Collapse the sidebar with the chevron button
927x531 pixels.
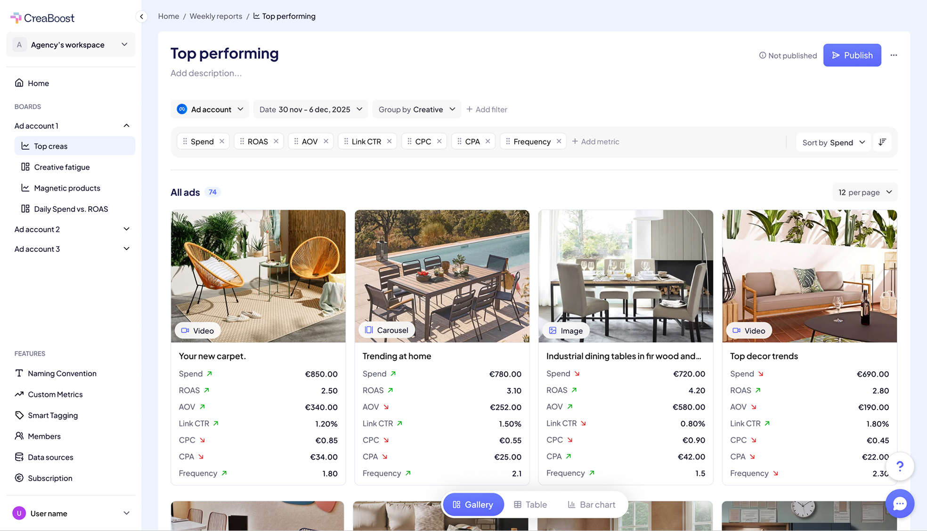pyautogui.click(x=141, y=16)
